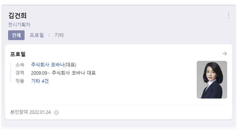Click the profile photo thumbnail

(212, 80)
